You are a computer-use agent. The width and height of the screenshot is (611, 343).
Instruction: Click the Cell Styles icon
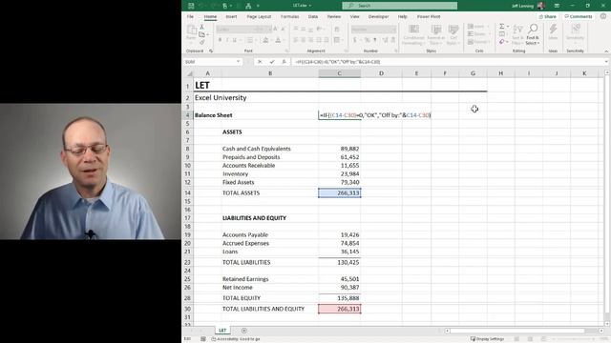point(453,30)
